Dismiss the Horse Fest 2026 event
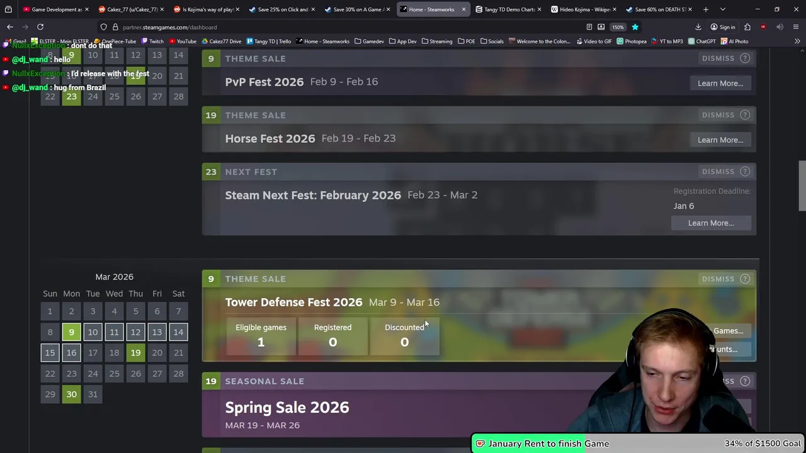806x453 pixels. tap(718, 115)
